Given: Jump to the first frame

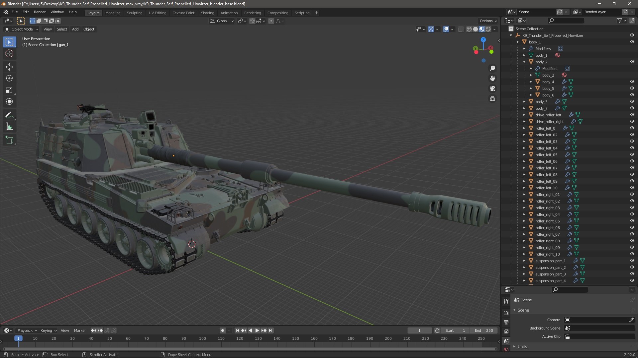Looking at the screenshot, I should 237,330.
